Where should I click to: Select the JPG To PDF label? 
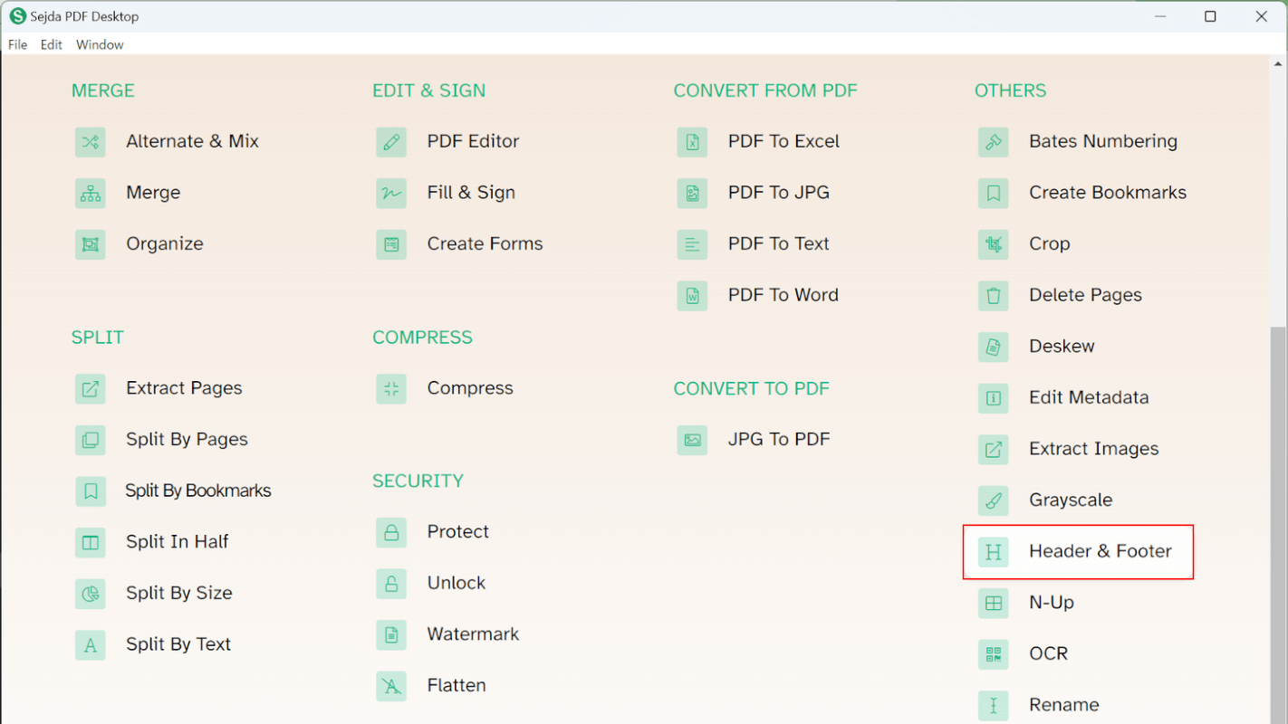(x=779, y=440)
